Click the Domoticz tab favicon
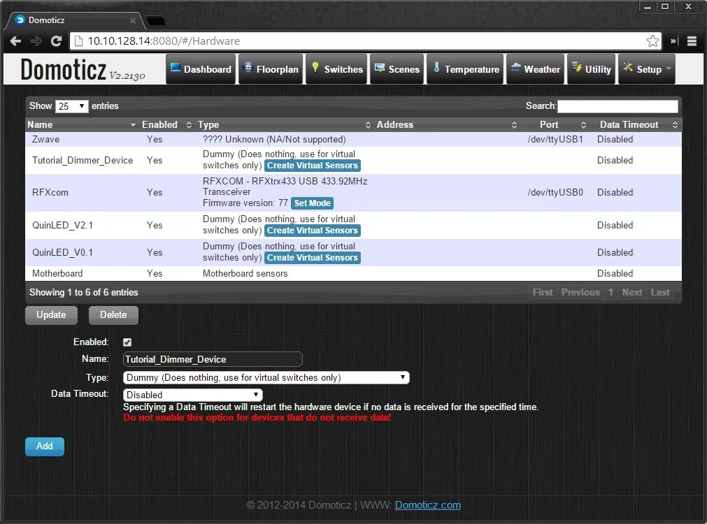 pyautogui.click(x=20, y=20)
